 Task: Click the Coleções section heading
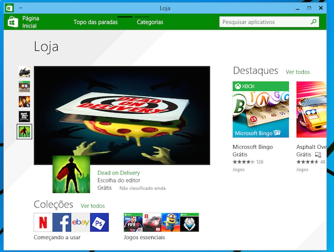54,204
